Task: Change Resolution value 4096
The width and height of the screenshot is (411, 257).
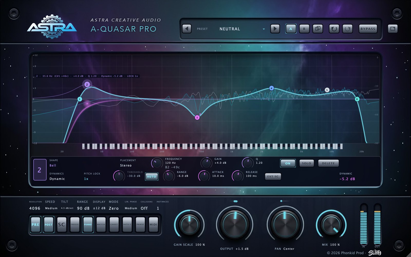Action: point(35,208)
